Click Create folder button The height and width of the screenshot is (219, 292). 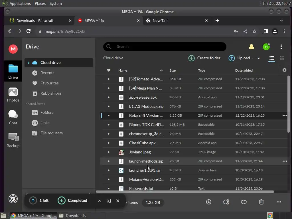pyautogui.click(x=204, y=58)
